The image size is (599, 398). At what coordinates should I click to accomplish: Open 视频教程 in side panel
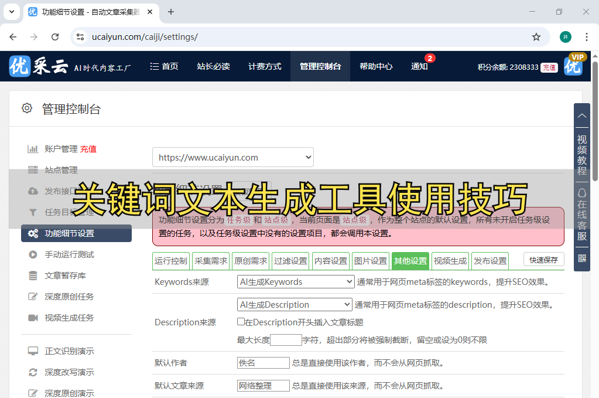582,155
